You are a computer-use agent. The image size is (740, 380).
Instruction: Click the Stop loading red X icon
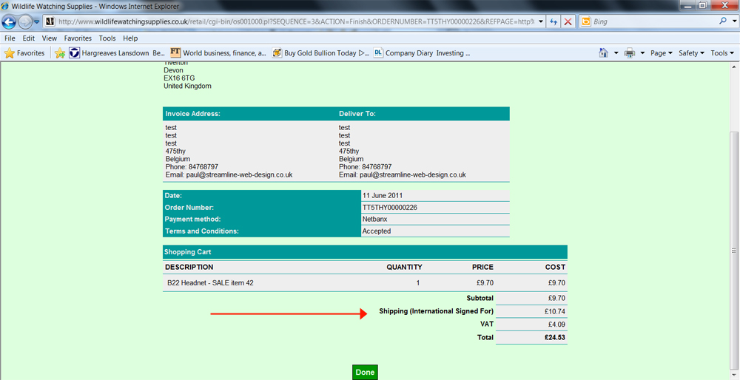click(x=568, y=22)
